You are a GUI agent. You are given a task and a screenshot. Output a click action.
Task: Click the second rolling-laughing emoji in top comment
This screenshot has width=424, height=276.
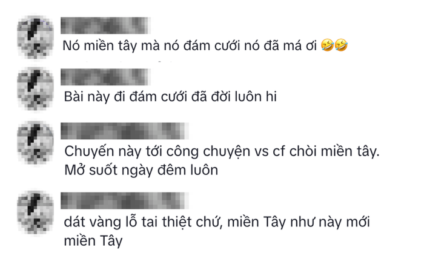point(341,45)
